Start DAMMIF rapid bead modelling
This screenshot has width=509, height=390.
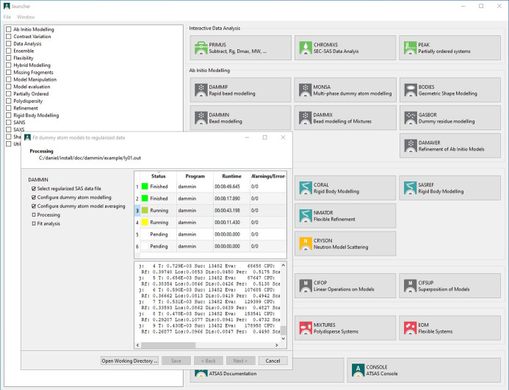239,90
